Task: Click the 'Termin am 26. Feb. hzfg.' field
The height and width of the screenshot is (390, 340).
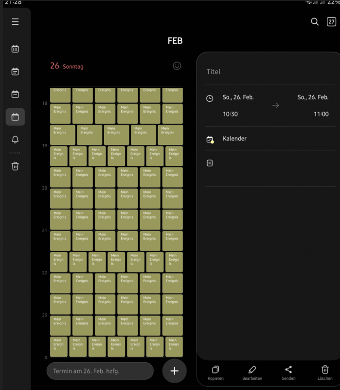Action: [x=100, y=371]
